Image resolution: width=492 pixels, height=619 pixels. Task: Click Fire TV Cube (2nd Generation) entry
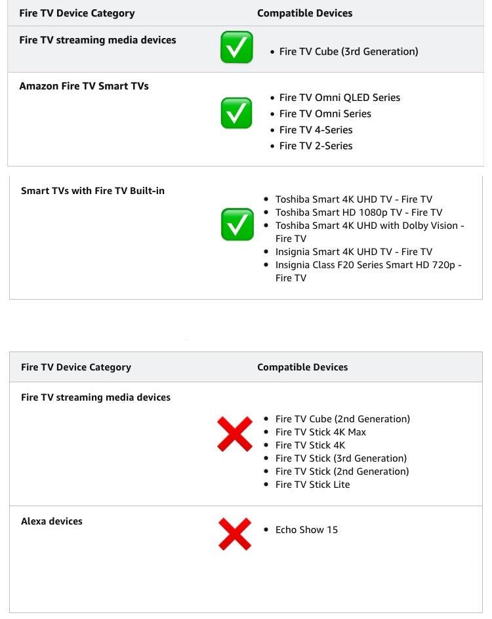342,419
